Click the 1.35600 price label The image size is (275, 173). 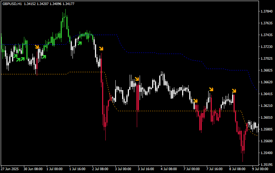(x=266, y=141)
